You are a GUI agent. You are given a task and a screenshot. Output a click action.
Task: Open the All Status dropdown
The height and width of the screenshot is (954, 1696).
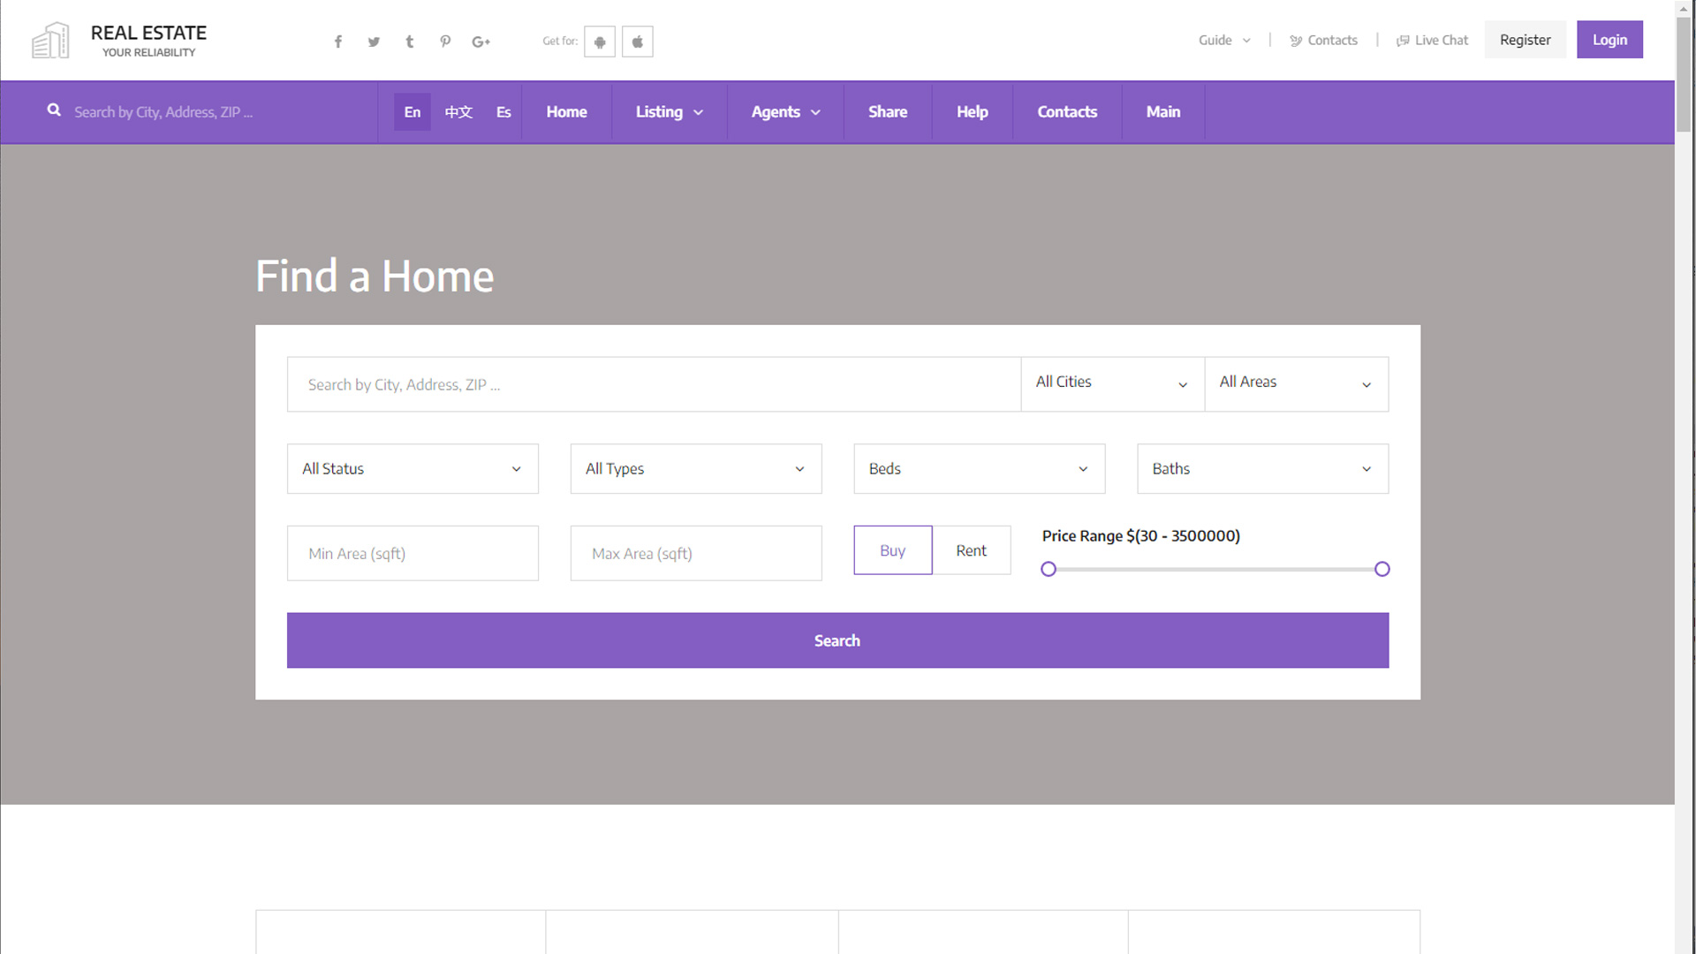pos(413,469)
